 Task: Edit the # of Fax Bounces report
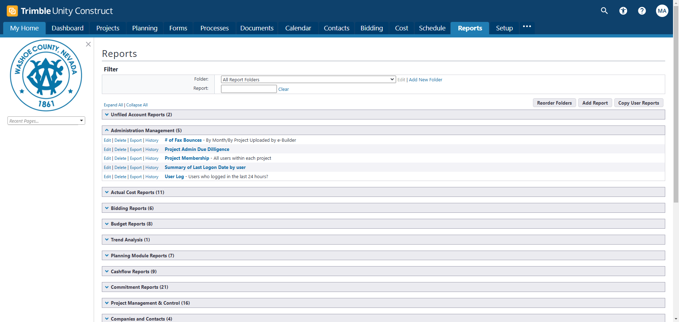tap(107, 140)
